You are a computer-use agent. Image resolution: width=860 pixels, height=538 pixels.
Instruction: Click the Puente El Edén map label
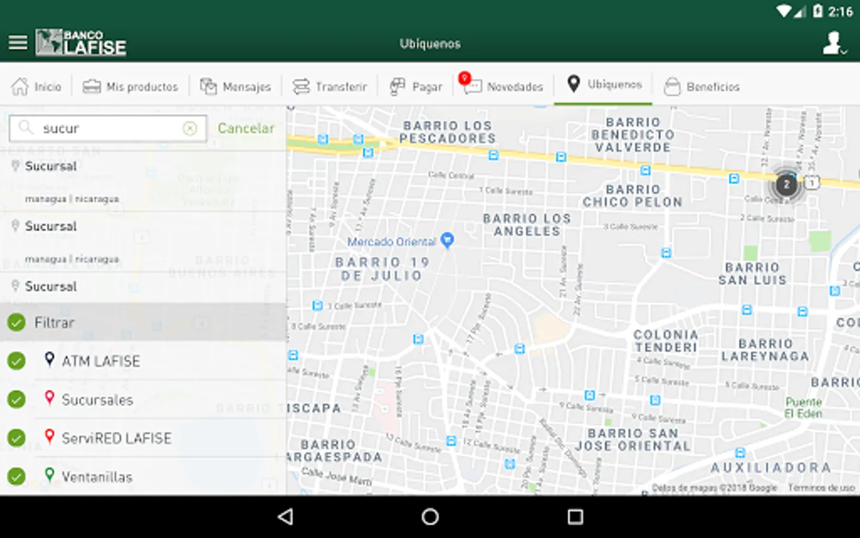(x=804, y=408)
